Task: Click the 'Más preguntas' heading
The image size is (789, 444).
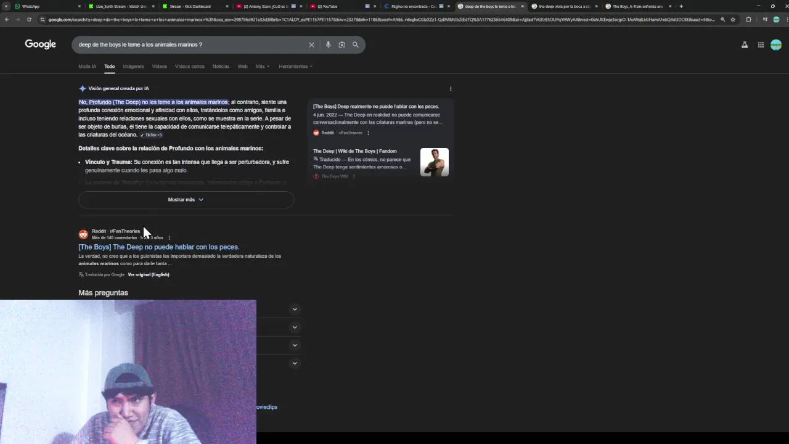Action: (103, 293)
